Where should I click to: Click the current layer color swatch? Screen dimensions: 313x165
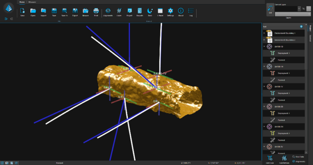point(309,8)
